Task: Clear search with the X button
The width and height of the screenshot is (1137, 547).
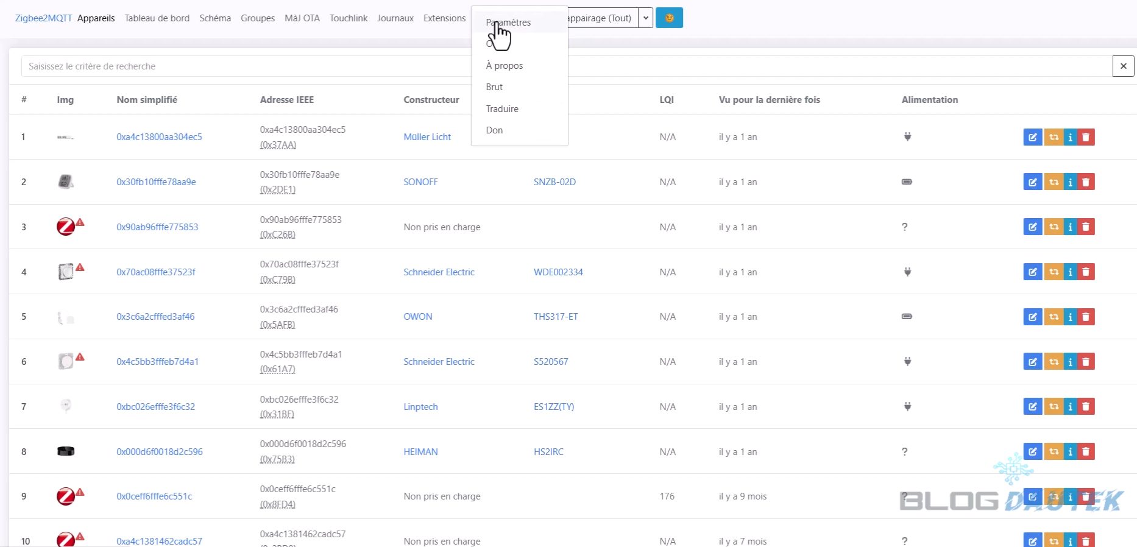Action: pyautogui.click(x=1123, y=66)
